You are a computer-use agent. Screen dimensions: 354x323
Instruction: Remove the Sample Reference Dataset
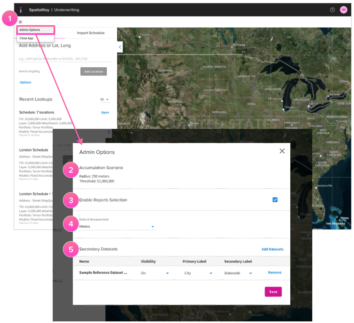click(x=275, y=273)
